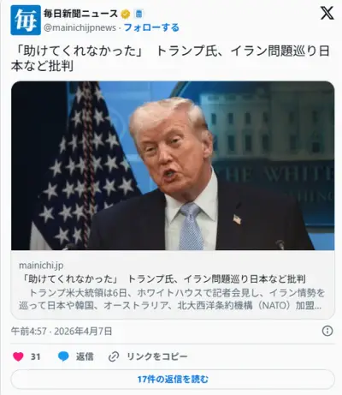Open the card's bold article title

tap(162, 278)
